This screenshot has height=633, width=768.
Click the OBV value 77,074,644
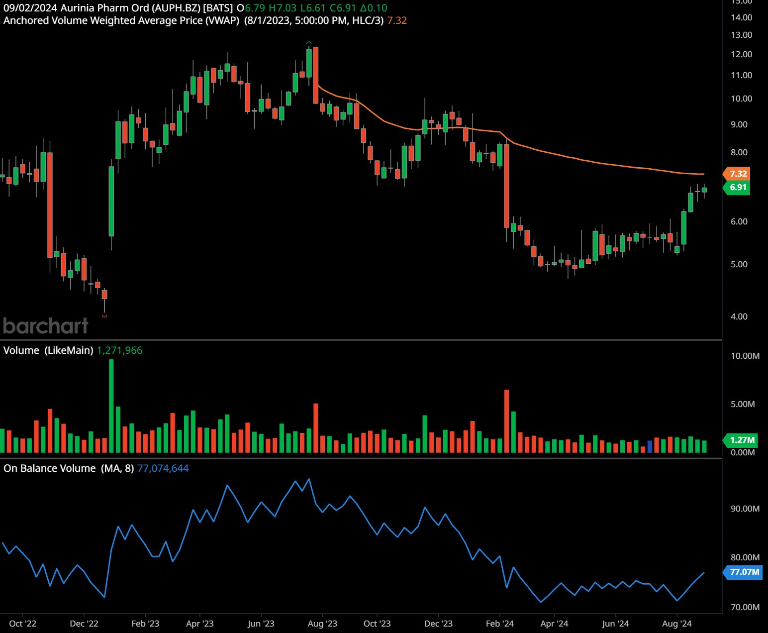coord(163,468)
